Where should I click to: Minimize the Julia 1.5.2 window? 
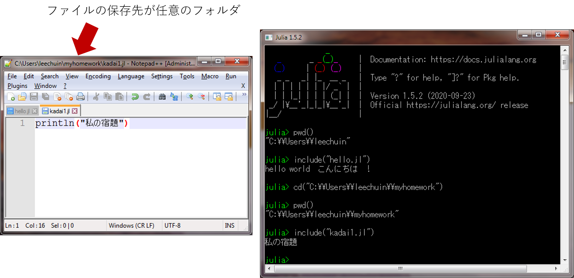pyautogui.click(x=525, y=35)
